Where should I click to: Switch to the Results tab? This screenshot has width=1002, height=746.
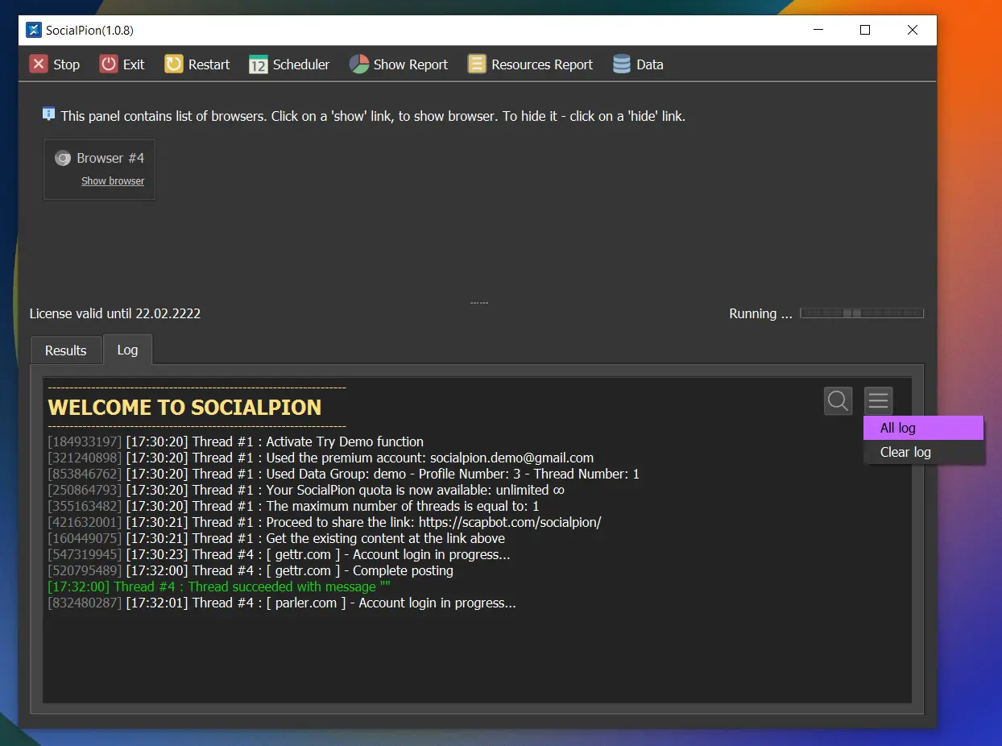66,350
